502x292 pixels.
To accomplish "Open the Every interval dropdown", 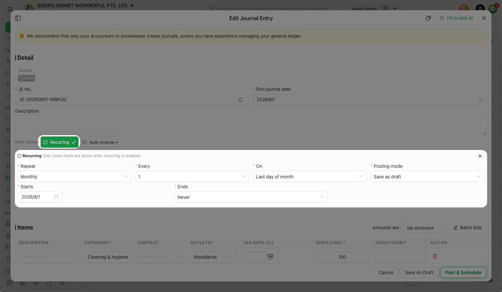I will point(192,176).
